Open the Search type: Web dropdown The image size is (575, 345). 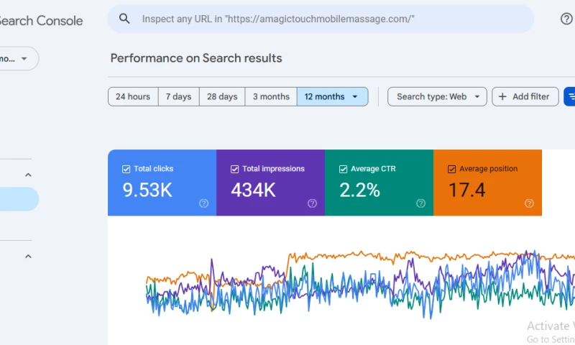point(437,96)
